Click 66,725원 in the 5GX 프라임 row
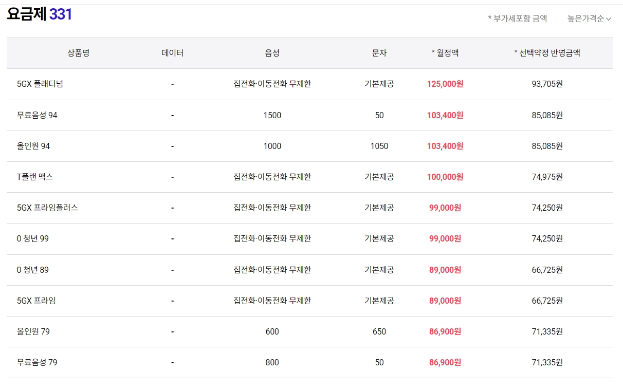 click(547, 301)
